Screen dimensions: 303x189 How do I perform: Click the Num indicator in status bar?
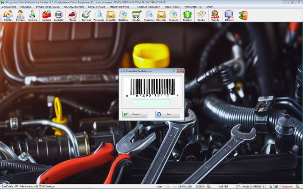(159, 186)
